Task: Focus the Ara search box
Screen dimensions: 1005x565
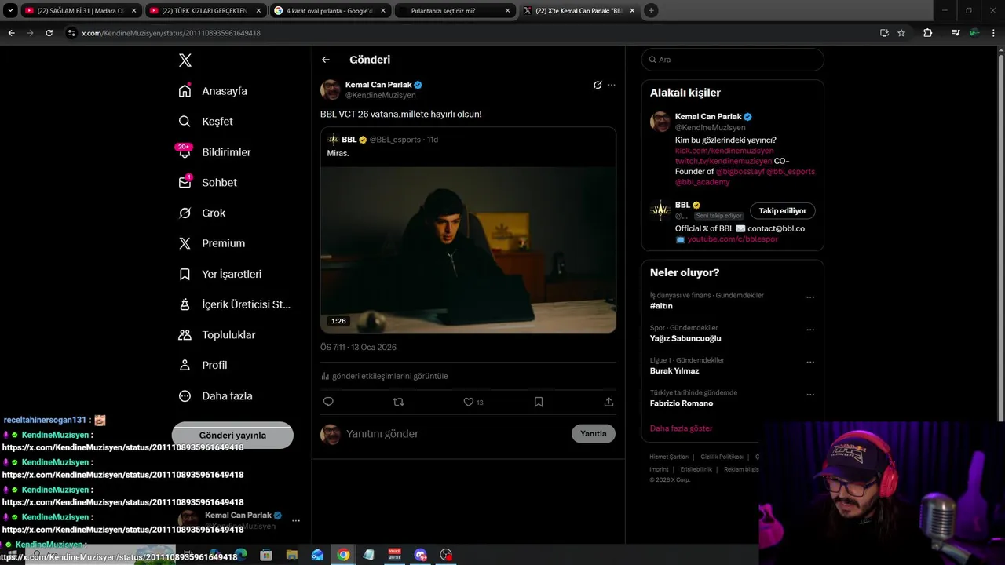Action: [x=733, y=60]
